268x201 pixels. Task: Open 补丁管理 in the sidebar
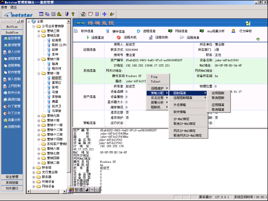coord(12,106)
